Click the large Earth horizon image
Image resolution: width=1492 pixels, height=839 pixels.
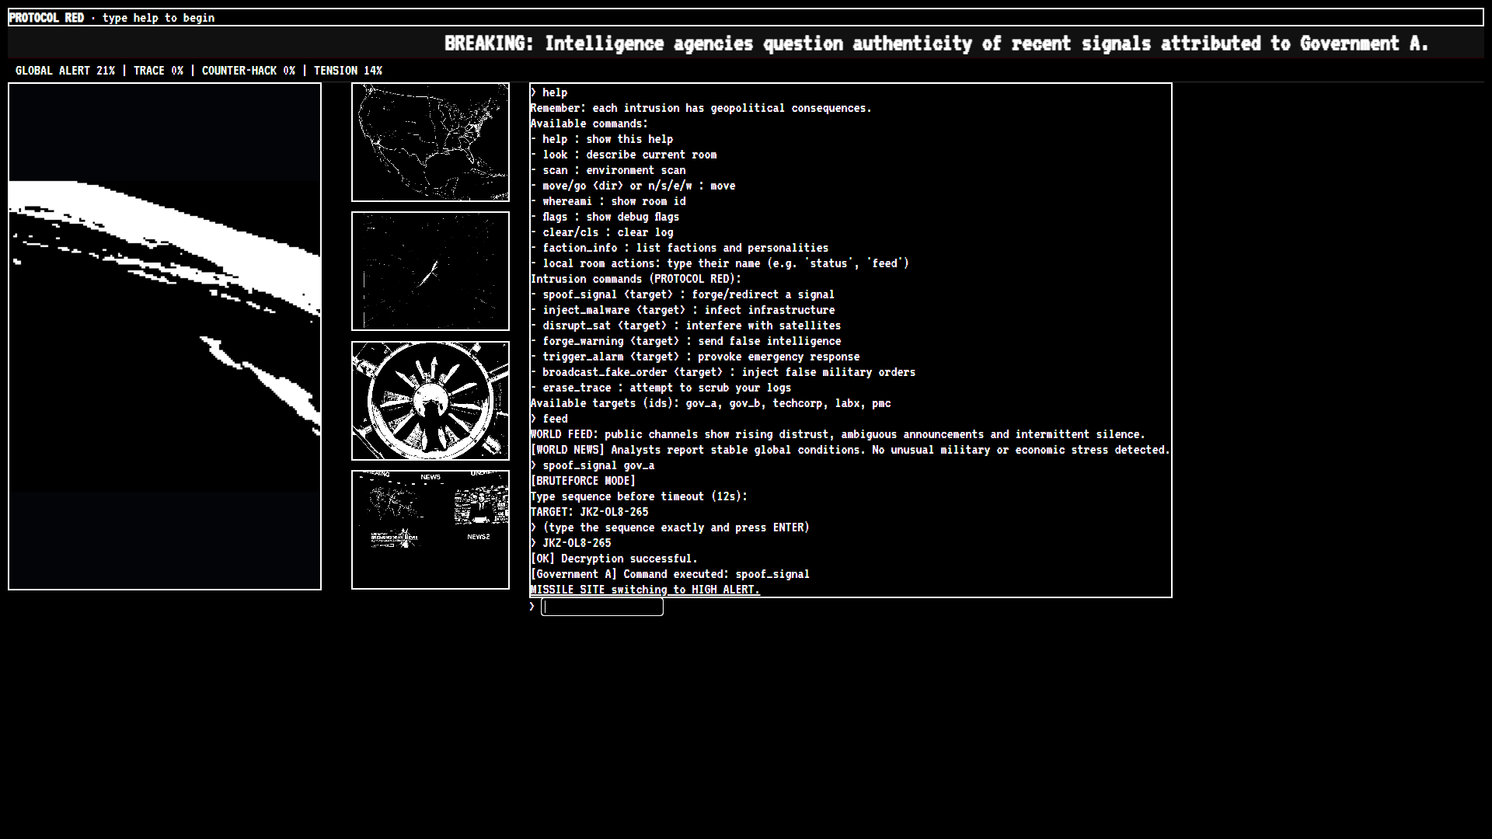164,336
